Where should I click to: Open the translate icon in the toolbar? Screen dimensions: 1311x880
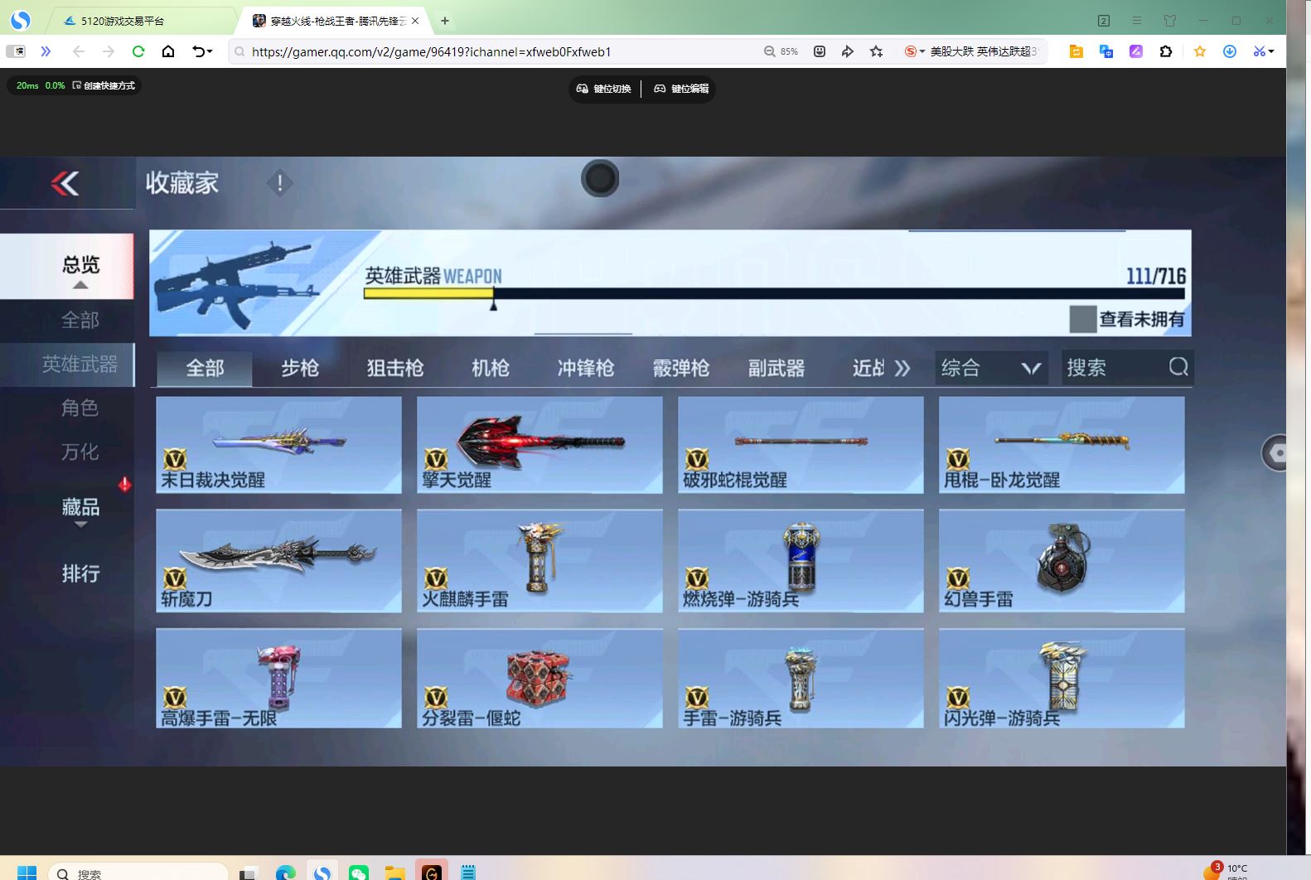tap(1106, 51)
